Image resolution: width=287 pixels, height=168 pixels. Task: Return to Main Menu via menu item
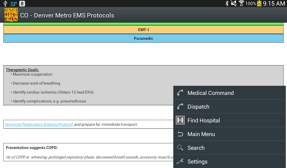201,134
